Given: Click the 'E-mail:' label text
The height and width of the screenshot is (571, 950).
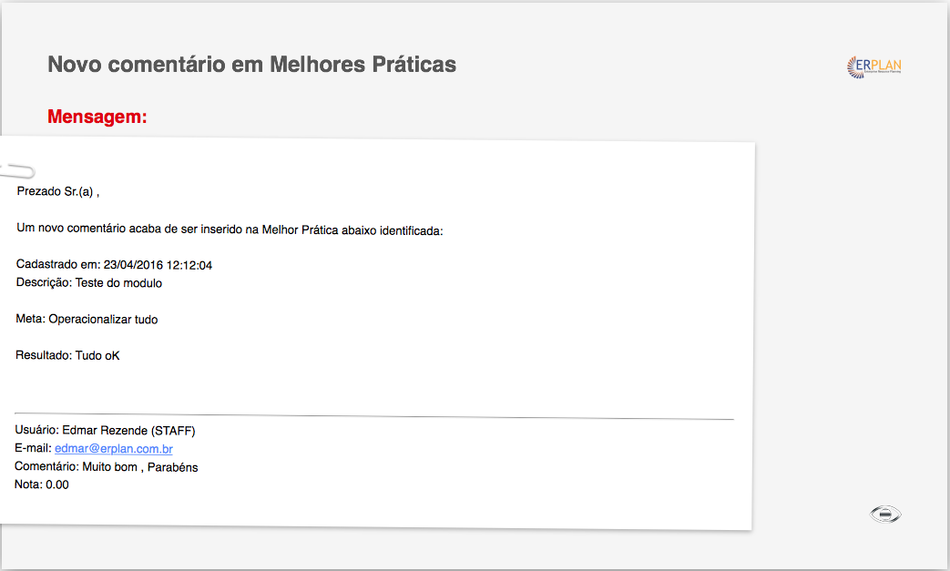Looking at the screenshot, I should (x=34, y=448).
